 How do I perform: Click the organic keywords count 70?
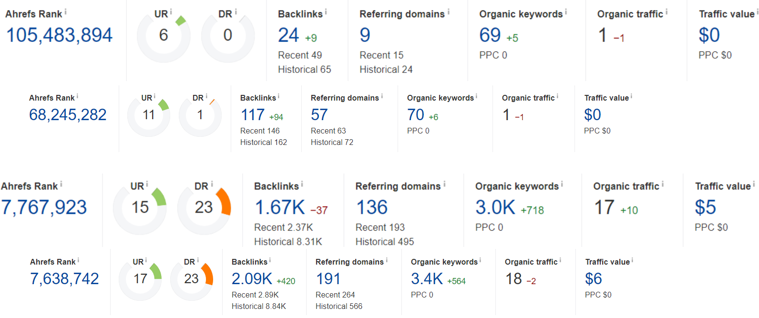point(416,115)
